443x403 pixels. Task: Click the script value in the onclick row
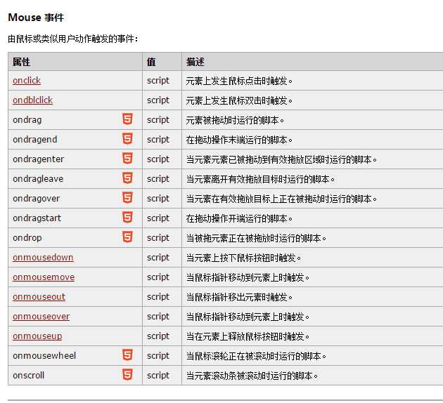pyautogui.click(x=158, y=81)
